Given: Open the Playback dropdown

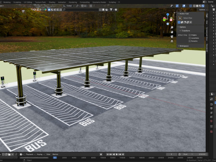Looking at the screenshot, I should coord(30,154).
